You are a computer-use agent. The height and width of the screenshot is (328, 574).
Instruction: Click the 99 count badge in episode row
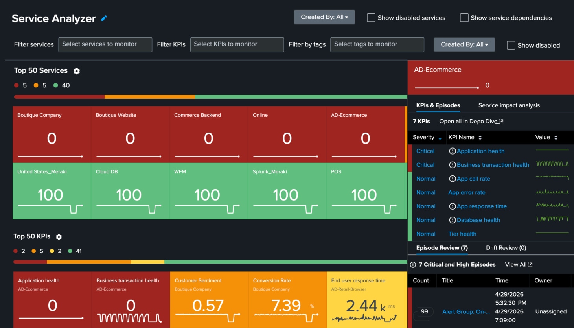click(x=424, y=311)
